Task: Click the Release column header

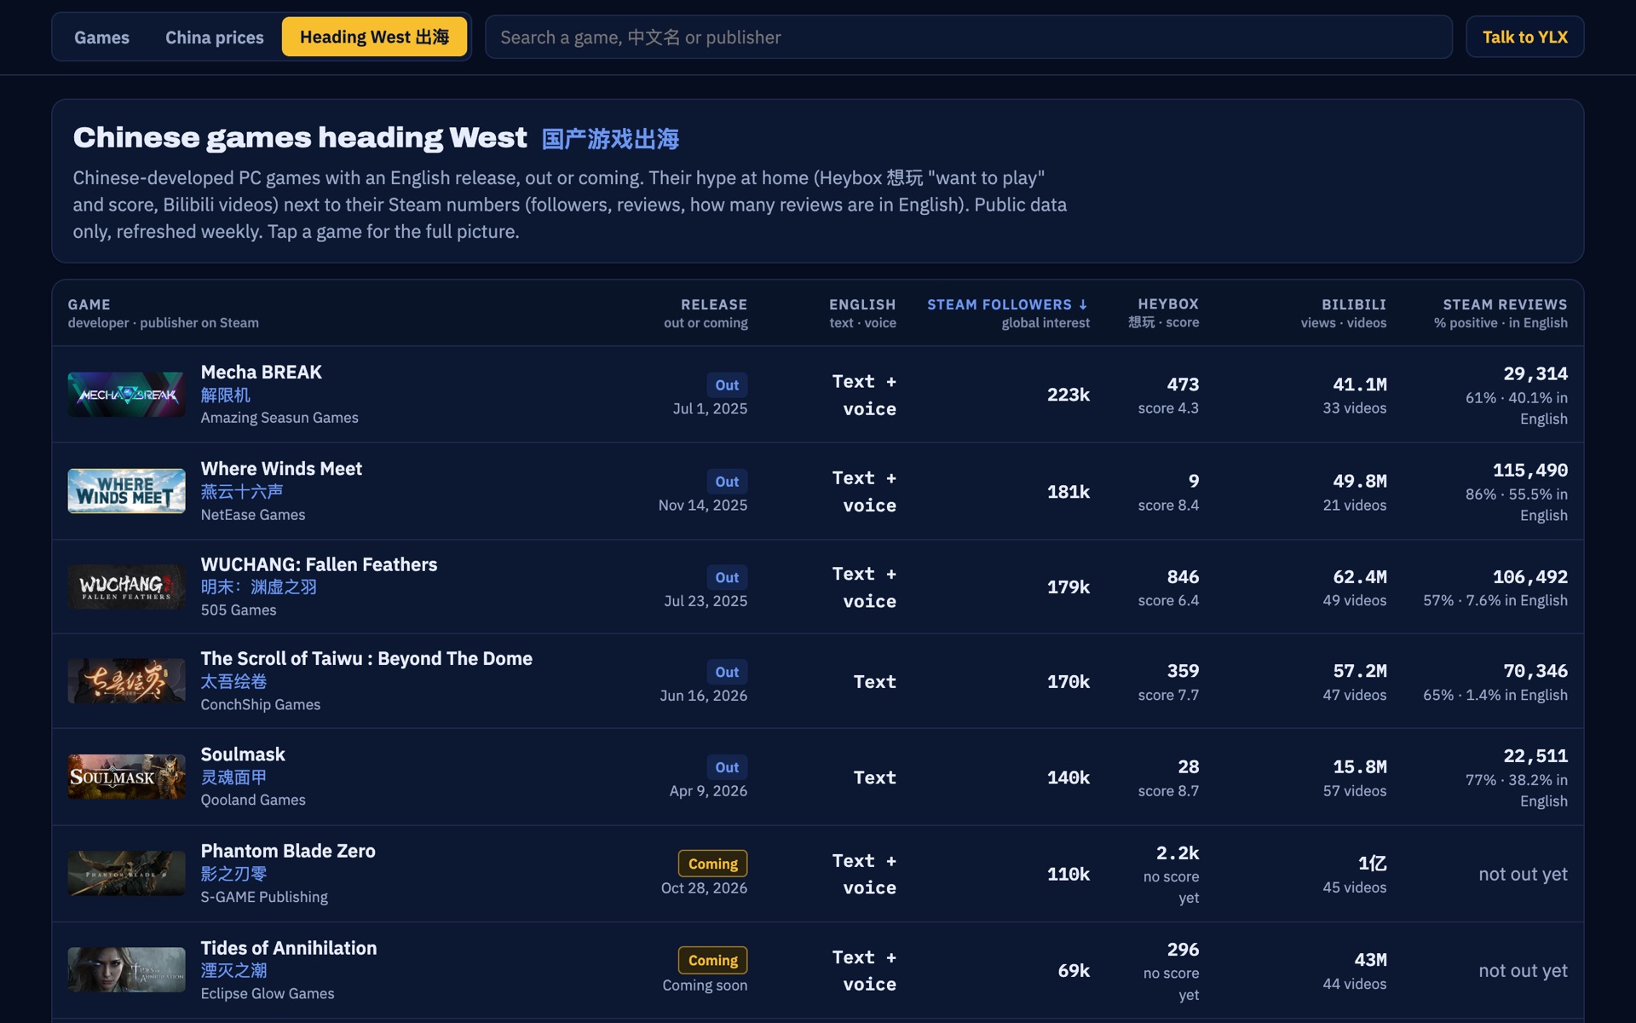Action: [x=713, y=304]
